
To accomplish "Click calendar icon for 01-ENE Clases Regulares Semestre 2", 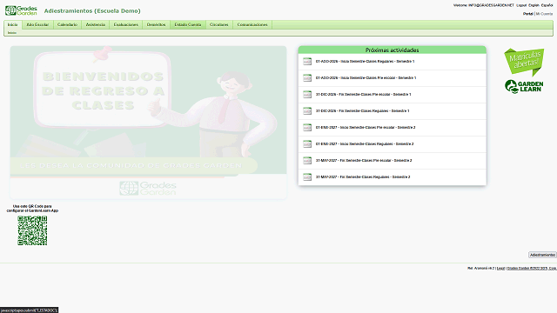I will click(307, 143).
